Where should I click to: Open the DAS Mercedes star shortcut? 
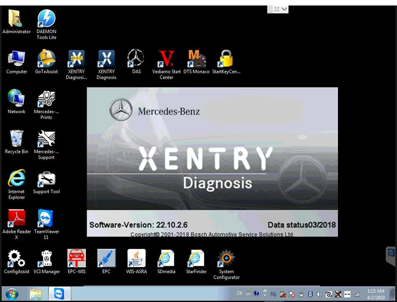click(x=136, y=62)
